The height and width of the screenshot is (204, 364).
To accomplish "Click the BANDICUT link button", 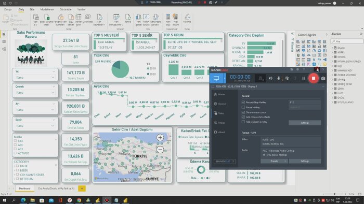I will [224, 161].
